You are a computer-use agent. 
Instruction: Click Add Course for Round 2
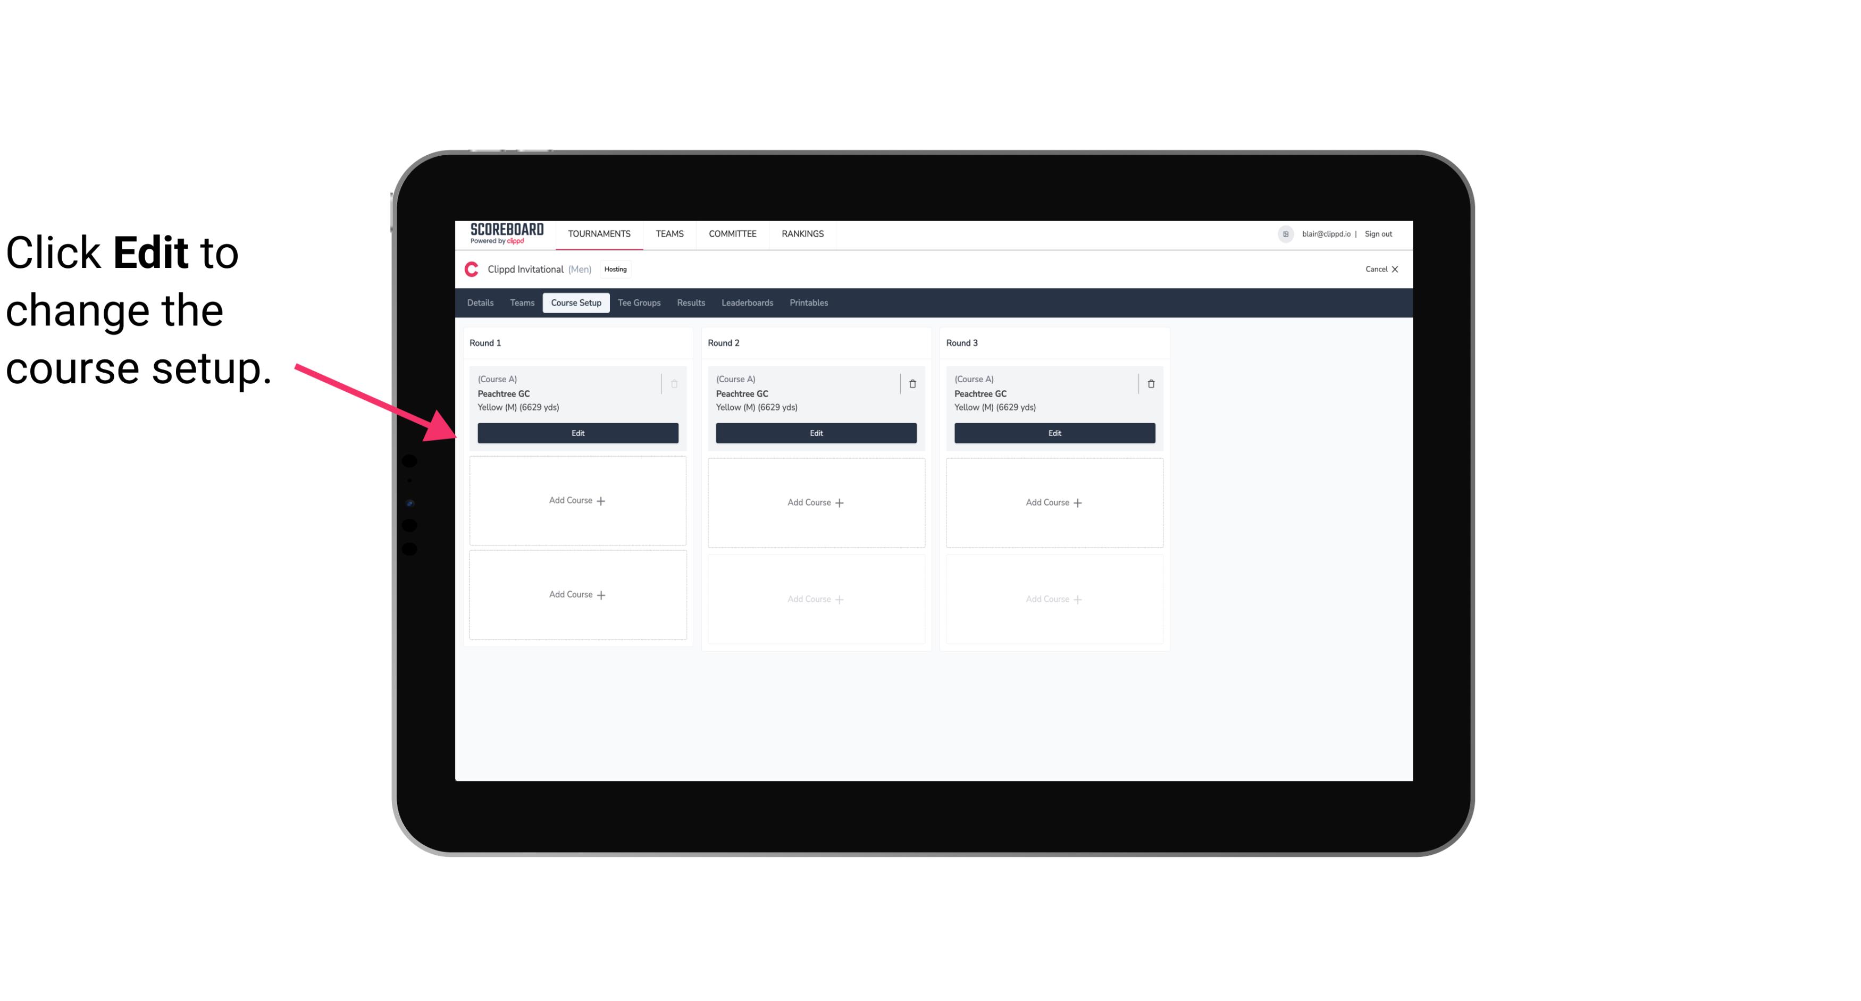815,502
